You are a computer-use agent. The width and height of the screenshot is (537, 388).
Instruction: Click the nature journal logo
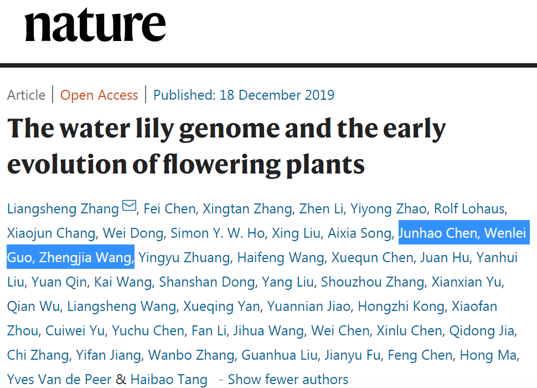click(x=95, y=25)
